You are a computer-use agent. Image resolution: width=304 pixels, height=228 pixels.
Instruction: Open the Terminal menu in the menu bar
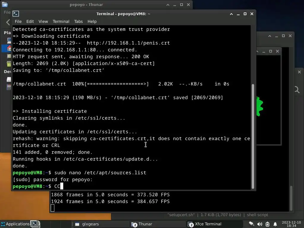[x=61, y=21]
